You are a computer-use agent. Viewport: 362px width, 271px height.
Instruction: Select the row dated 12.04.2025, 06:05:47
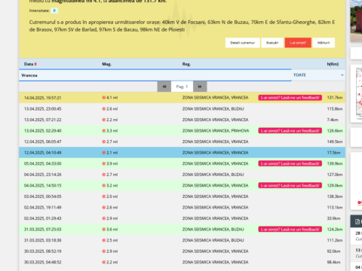[x=182, y=142]
